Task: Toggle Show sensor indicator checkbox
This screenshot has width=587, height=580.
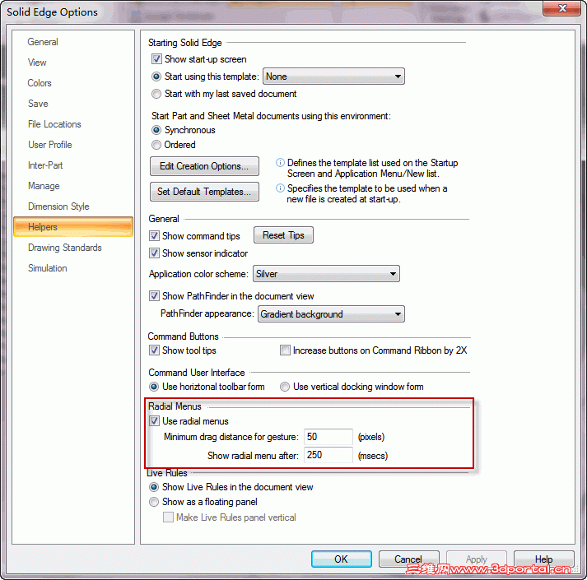Action: pos(154,253)
